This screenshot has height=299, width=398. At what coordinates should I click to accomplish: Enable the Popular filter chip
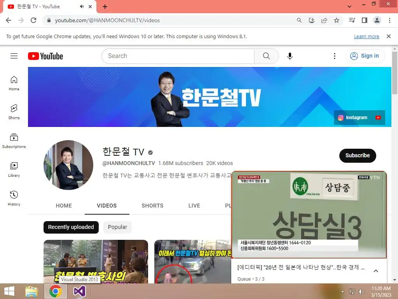[117, 227]
